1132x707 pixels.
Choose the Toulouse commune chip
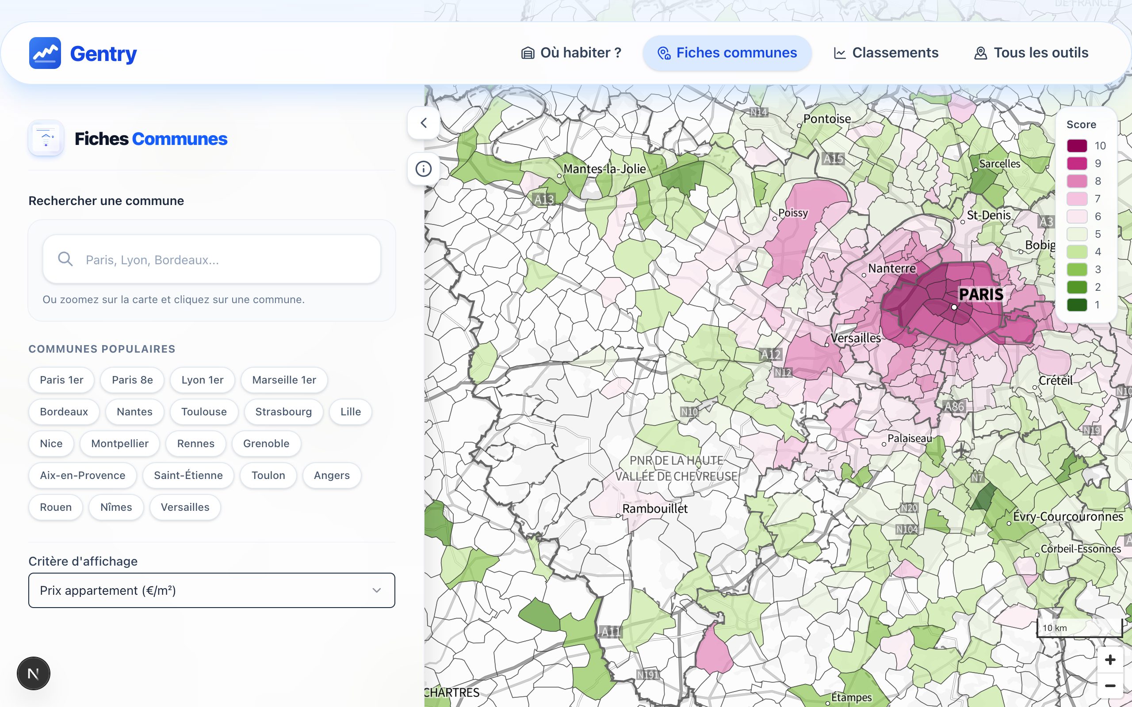point(204,411)
